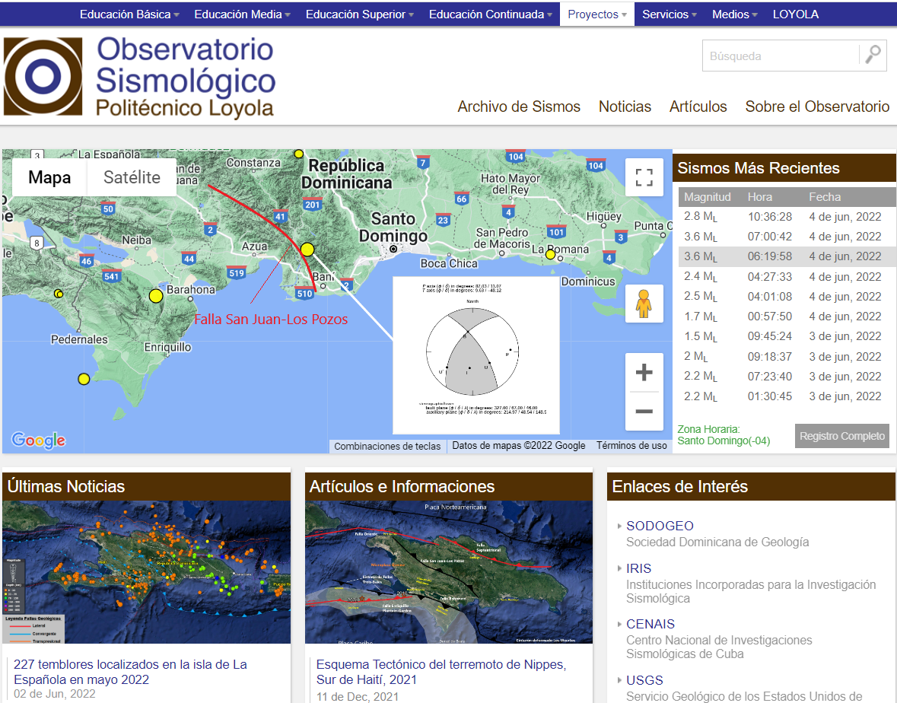Image resolution: width=897 pixels, height=703 pixels.
Task: Click the Registro Completo button
Action: click(841, 436)
